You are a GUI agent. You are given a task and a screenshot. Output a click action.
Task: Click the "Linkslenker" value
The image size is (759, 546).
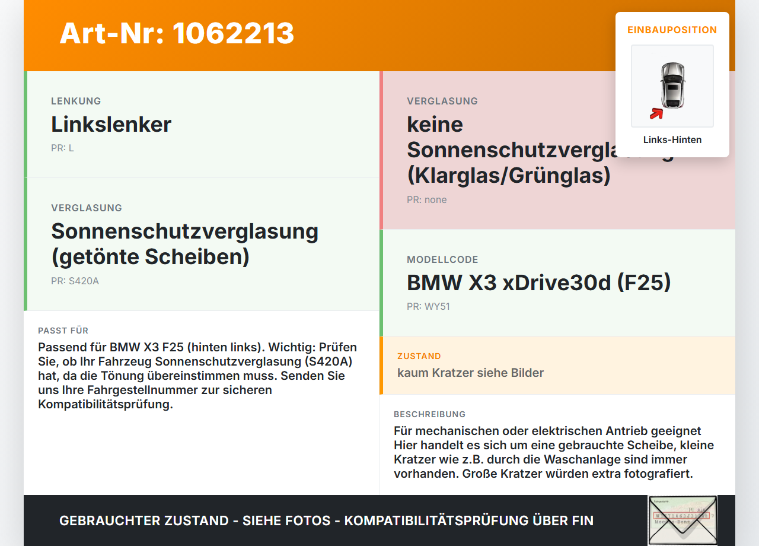pos(111,124)
